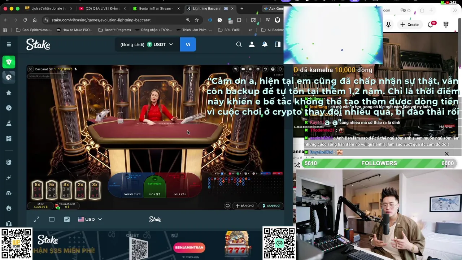Expand hidden bookmarks chevron
Screen dimensions: 462x260
(250, 30)
